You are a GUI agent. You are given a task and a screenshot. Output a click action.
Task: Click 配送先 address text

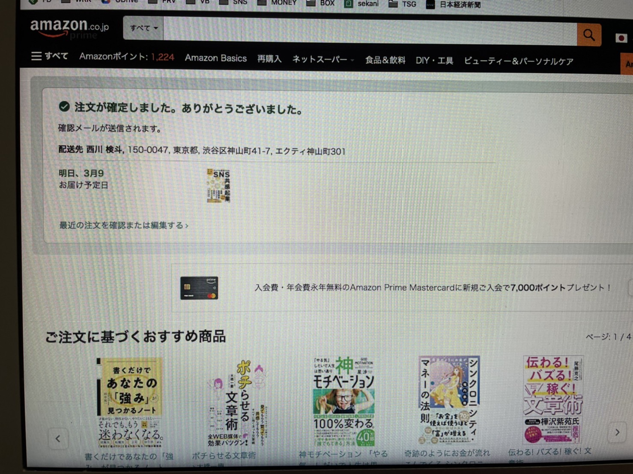(x=202, y=150)
